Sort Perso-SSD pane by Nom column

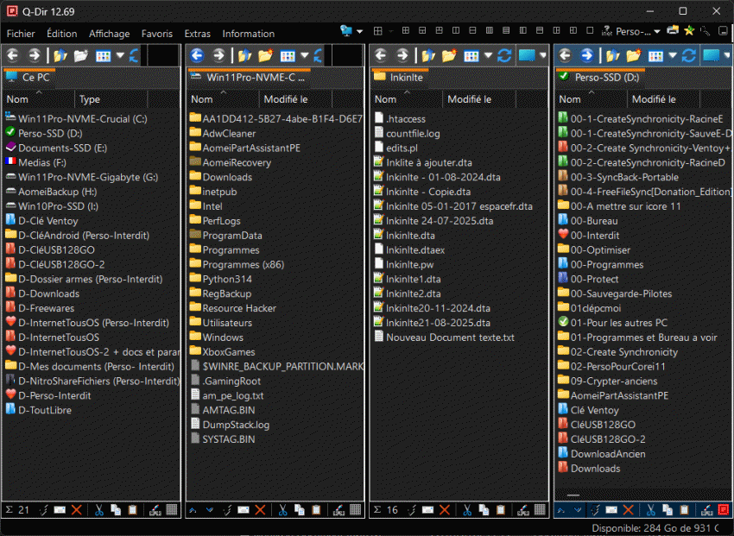(592, 99)
